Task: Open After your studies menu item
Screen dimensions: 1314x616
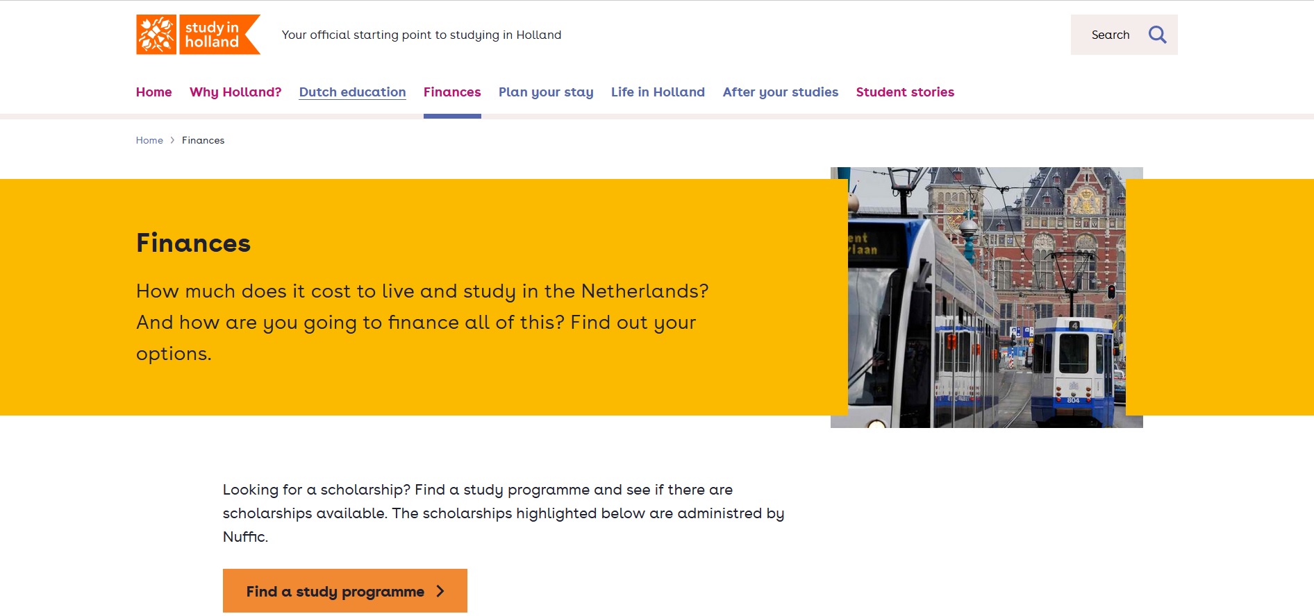Action: (780, 92)
